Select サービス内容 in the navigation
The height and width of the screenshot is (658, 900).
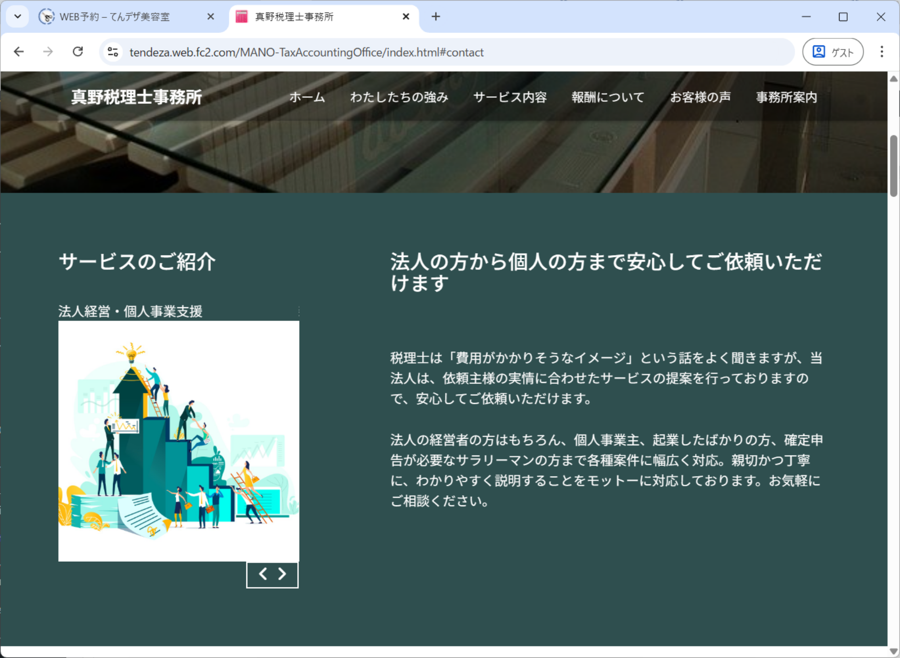pos(510,97)
